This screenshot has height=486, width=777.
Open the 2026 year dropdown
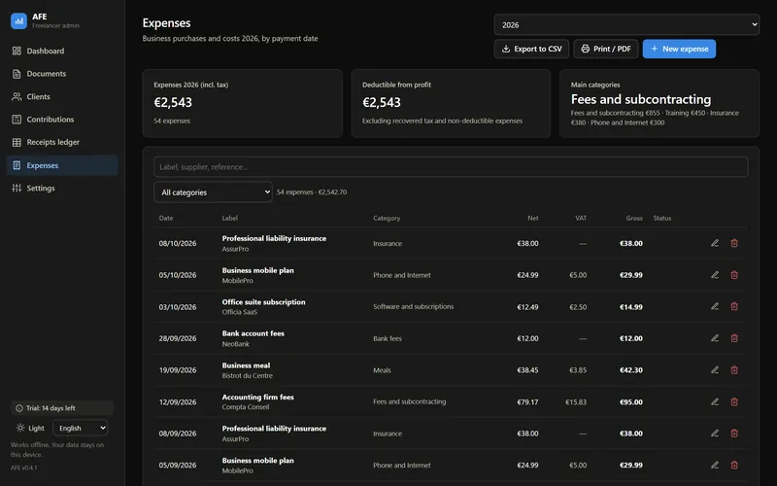[626, 25]
